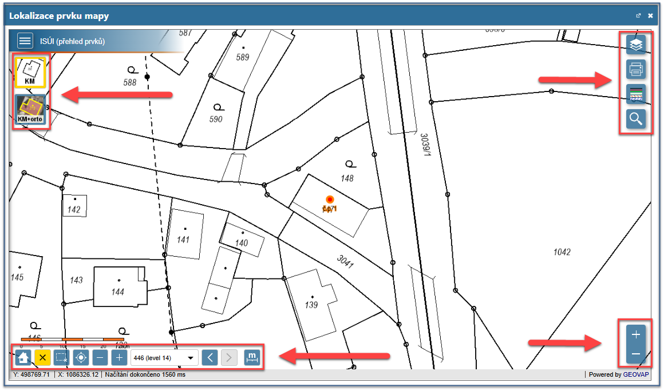Zoom out using the bottom toolbar minus
Screen dimensions: 664x391
tap(100, 358)
